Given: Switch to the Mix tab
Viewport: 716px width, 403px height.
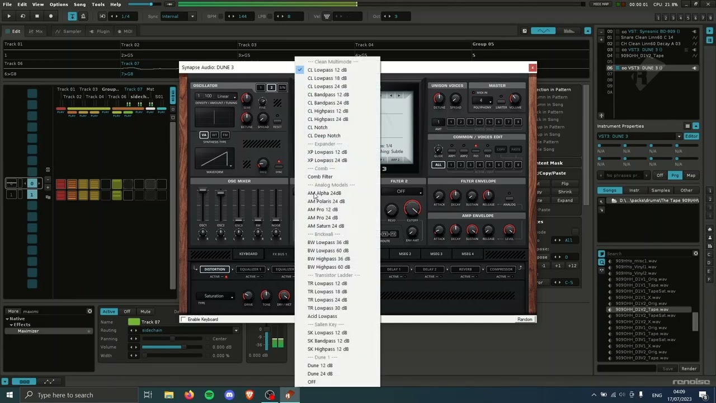Looking at the screenshot, I should [x=36, y=31].
